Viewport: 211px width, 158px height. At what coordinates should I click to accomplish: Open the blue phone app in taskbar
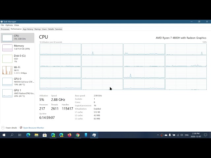point(86,135)
